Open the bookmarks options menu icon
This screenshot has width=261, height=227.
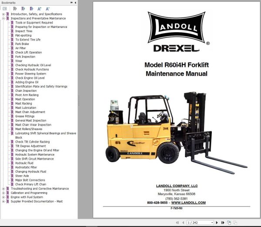[5, 9]
